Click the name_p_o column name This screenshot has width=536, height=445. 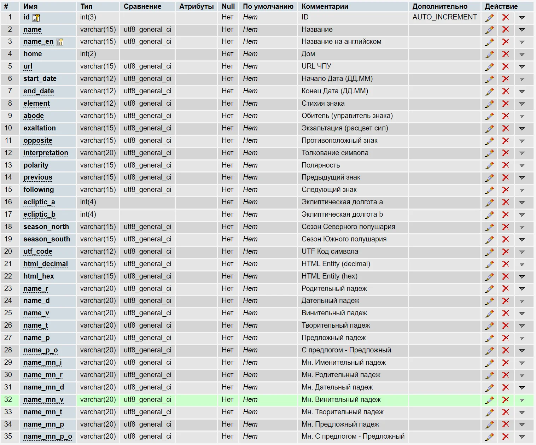point(41,350)
